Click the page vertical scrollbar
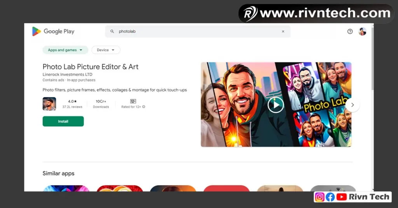The width and height of the screenshot is (398, 208). tap(372, 58)
